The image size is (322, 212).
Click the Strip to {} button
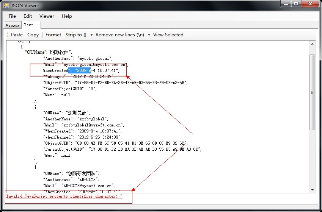[76, 35]
